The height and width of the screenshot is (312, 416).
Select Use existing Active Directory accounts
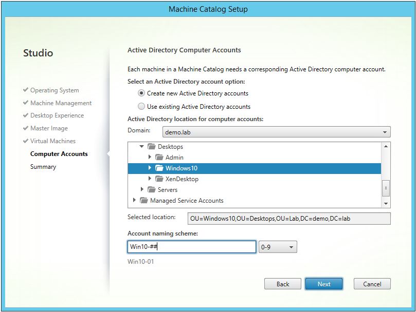coord(141,107)
